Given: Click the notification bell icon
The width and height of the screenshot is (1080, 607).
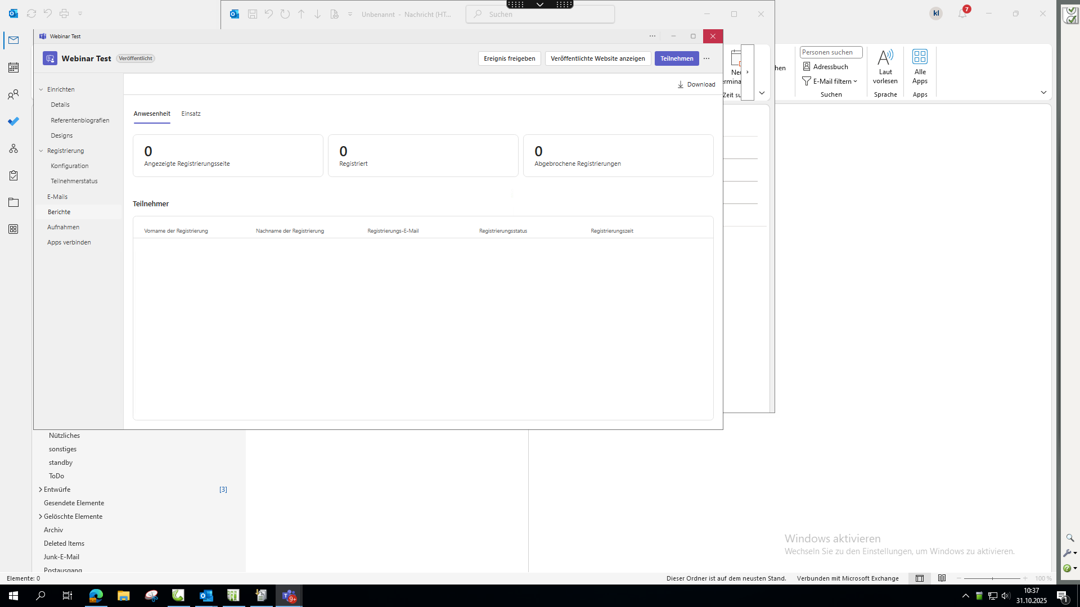Looking at the screenshot, I should coord(962,13).
